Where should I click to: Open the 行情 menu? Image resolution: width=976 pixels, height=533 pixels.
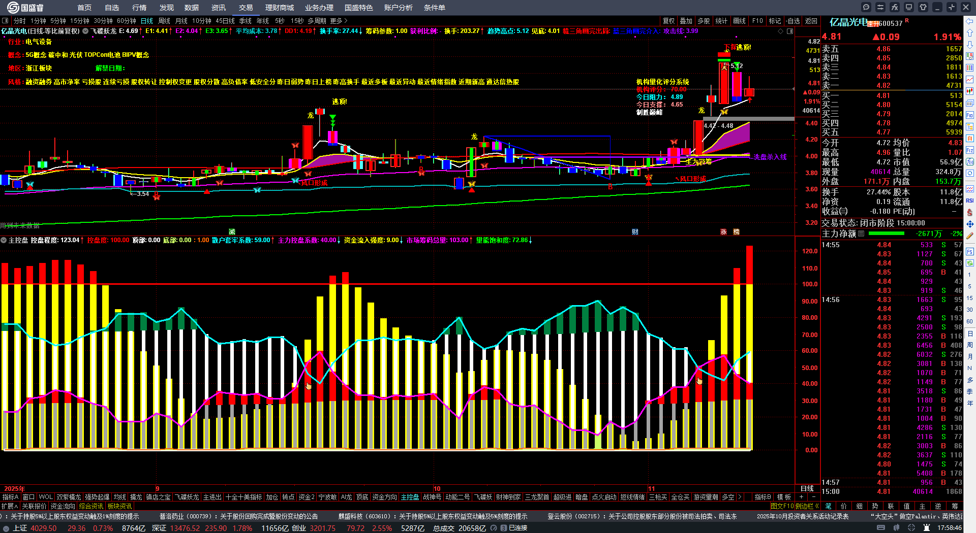point(139,8)
